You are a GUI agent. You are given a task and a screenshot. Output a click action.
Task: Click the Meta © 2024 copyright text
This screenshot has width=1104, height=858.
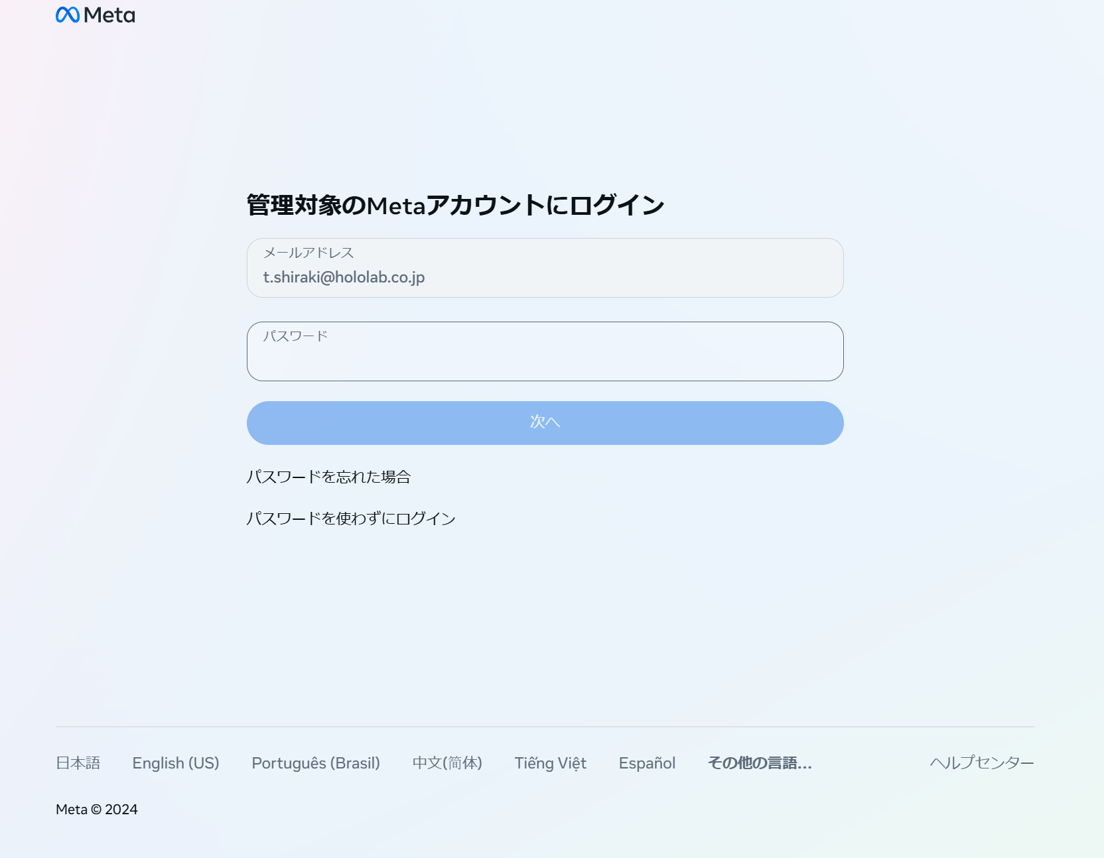(97, 810)
